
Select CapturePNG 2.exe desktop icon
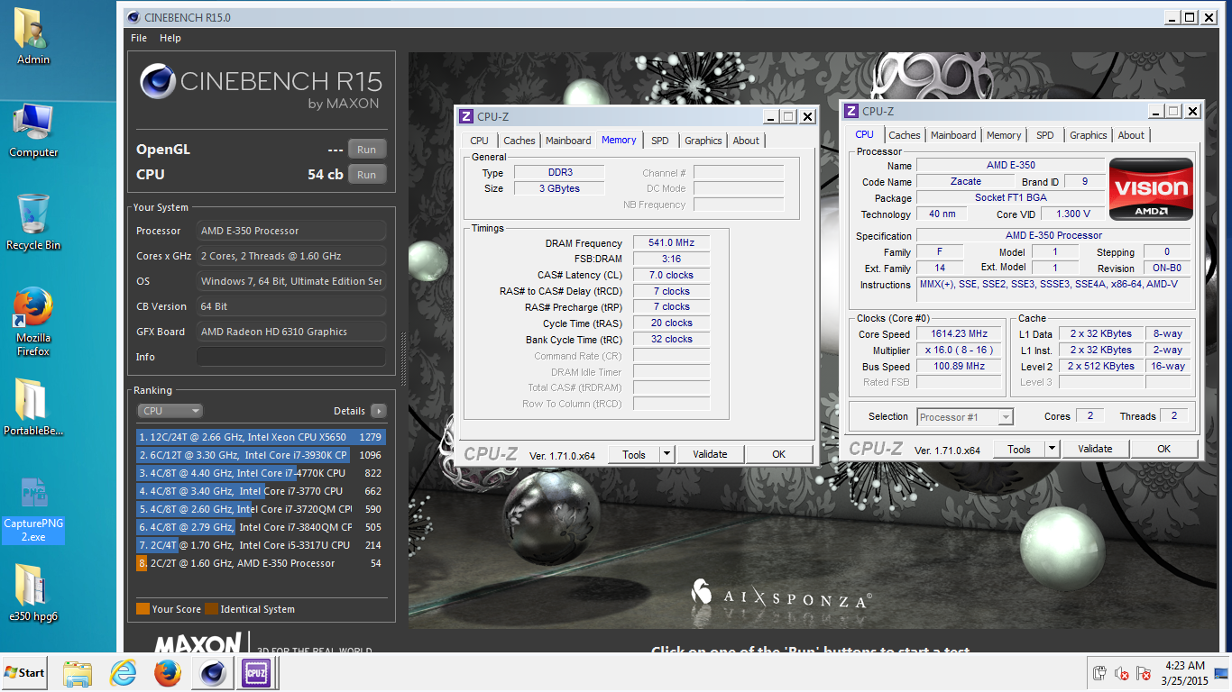point(33,511)
